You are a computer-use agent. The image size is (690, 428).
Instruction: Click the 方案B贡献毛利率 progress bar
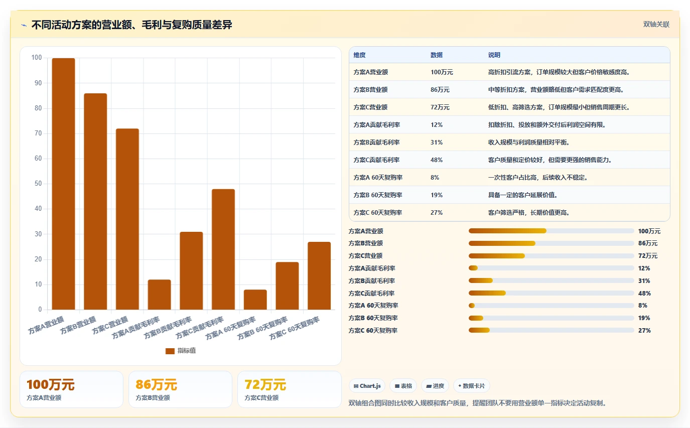(x=551, y=281)
